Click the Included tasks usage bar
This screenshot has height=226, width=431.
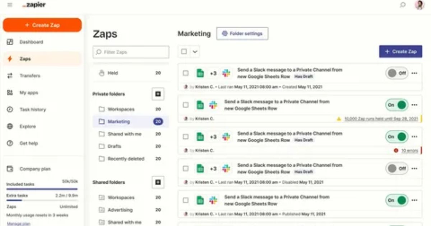pos(42,189)
